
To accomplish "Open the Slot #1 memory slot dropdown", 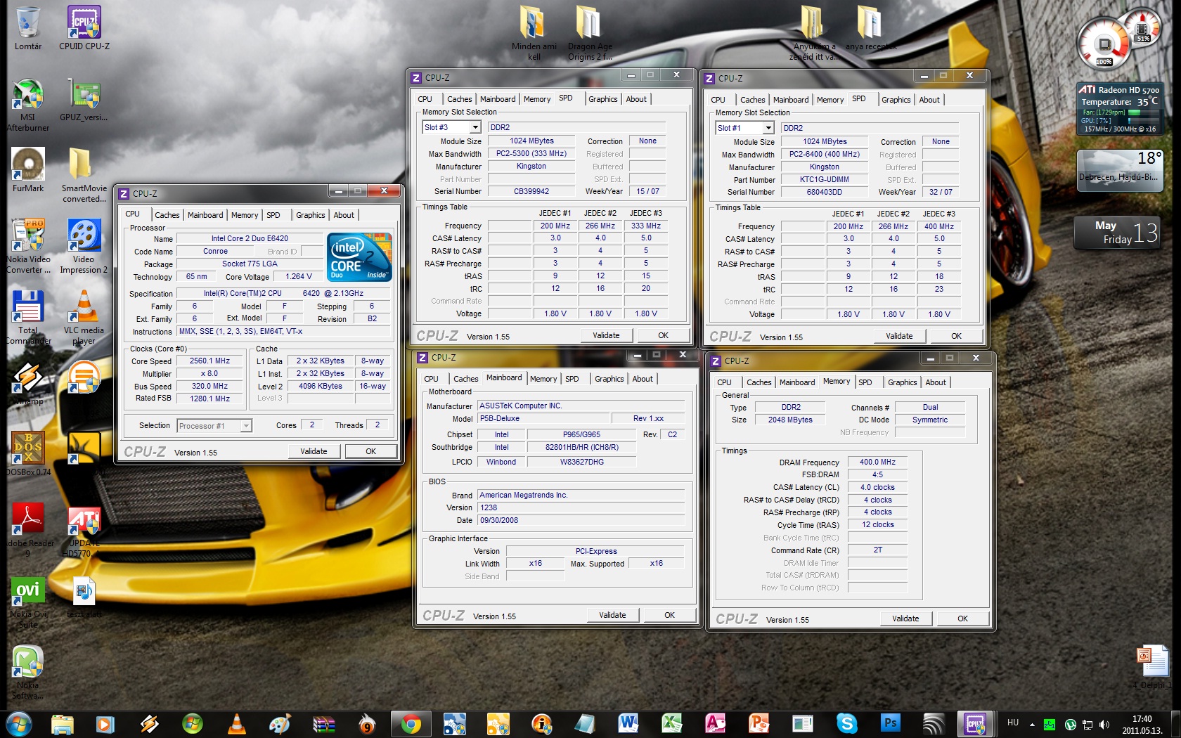I will tap(768, 128).
